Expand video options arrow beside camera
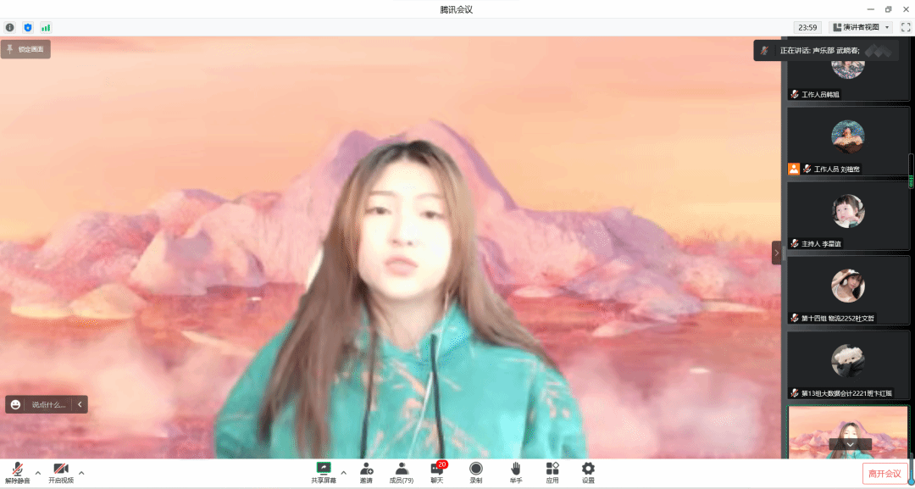 pyautogui.click(x=81, y=472)
